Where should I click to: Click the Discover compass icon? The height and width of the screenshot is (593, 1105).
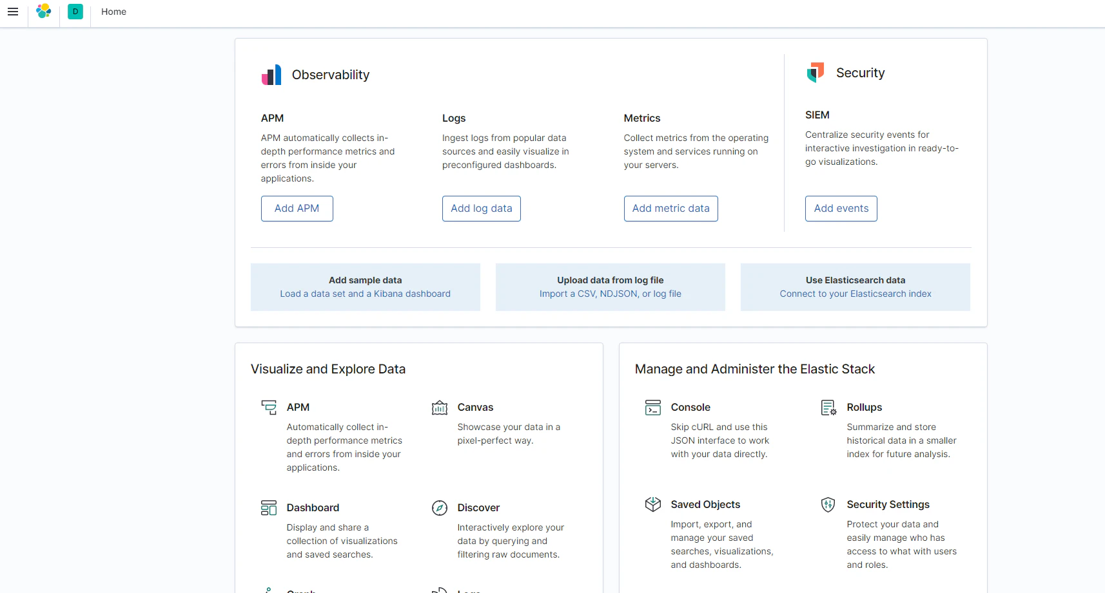pyautogui.click(x=440, y=508)
